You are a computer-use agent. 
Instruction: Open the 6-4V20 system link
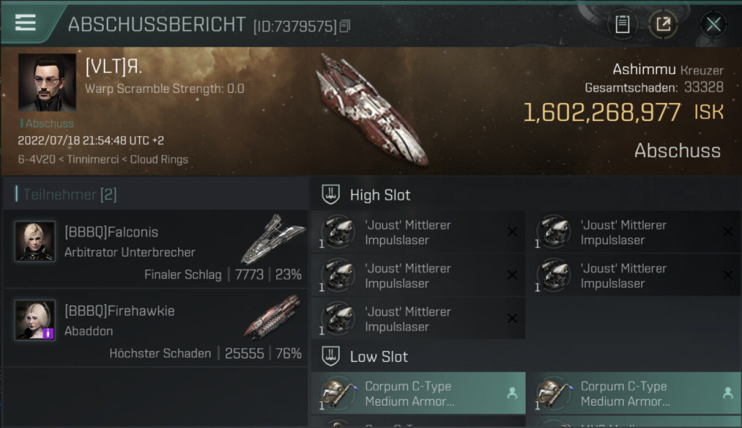(37, 159)
